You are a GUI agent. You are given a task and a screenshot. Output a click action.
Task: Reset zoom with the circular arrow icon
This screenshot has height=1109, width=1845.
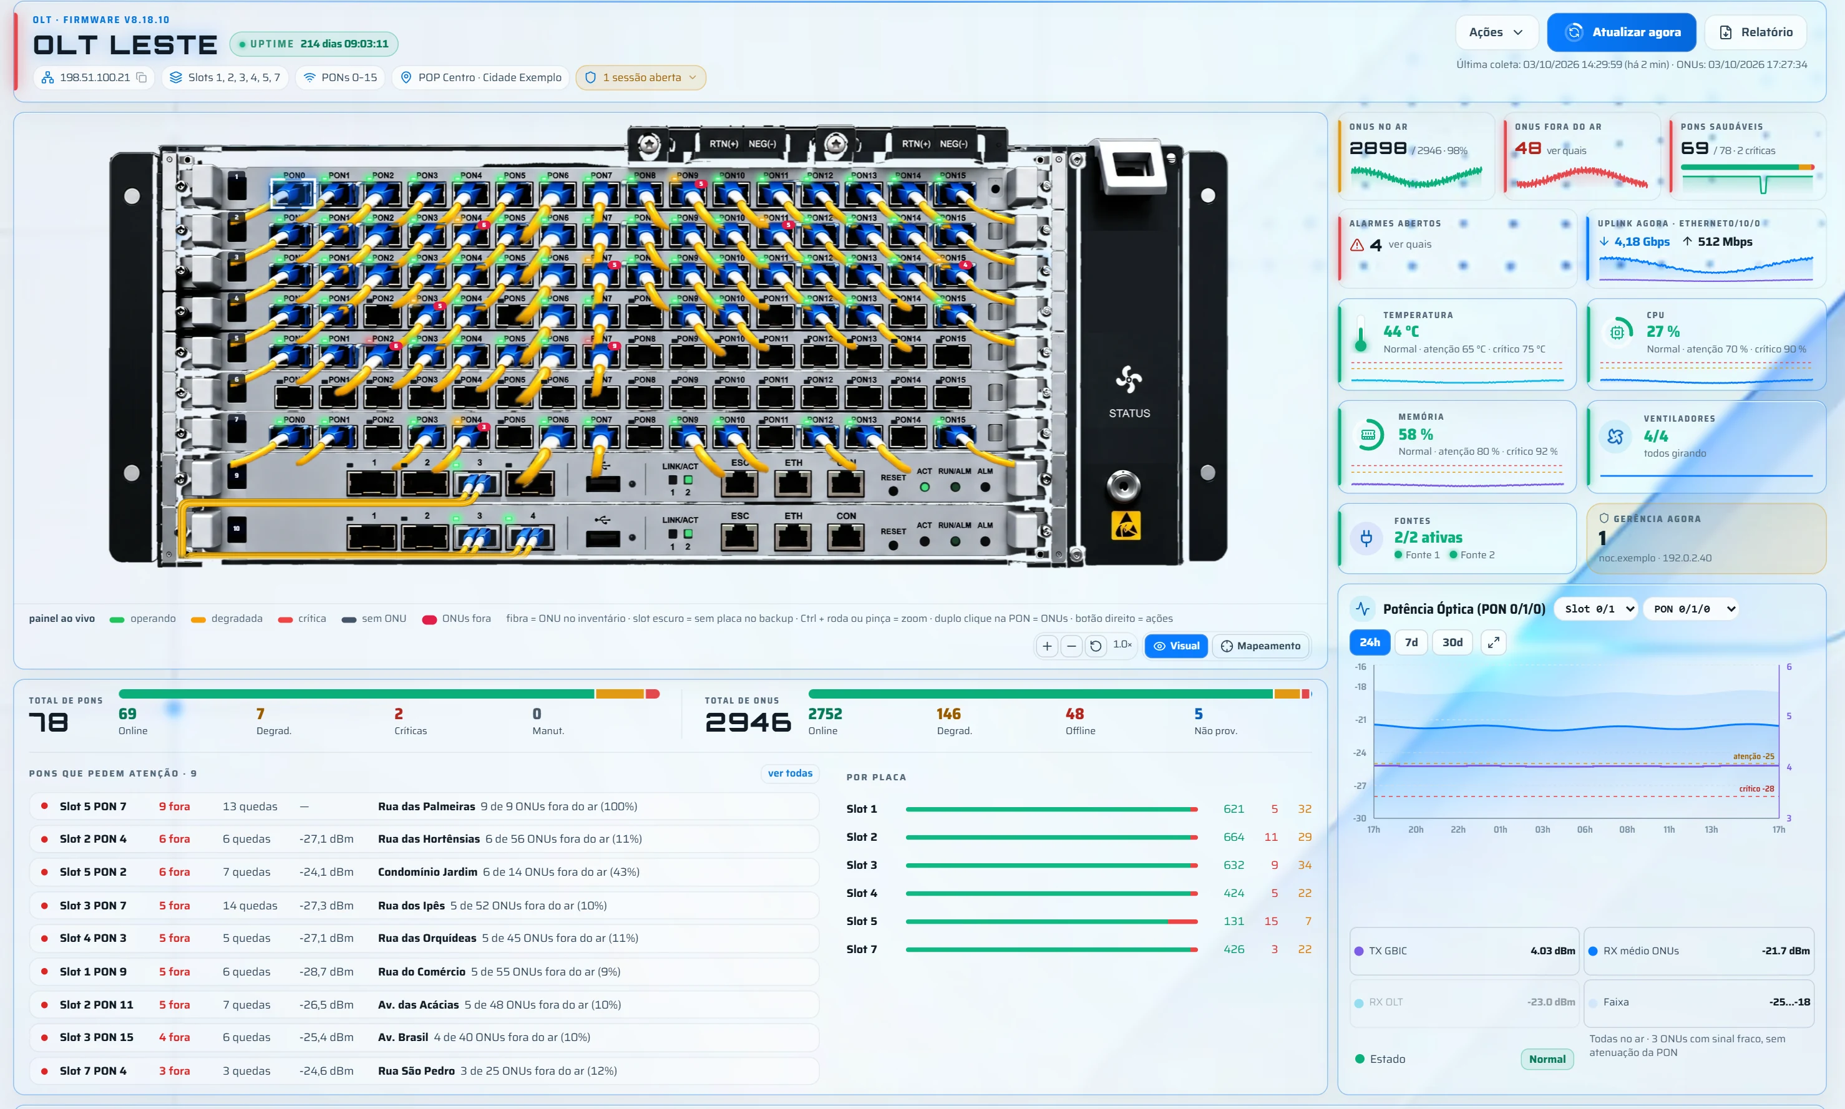[x=1096, y=646]
